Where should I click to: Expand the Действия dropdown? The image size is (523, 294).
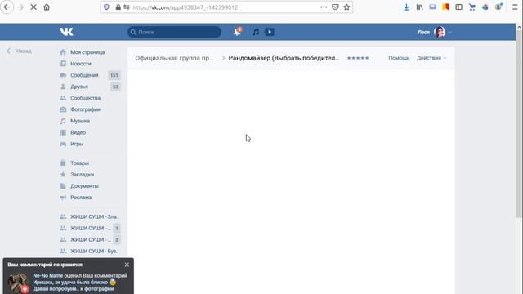pos(431,58)
